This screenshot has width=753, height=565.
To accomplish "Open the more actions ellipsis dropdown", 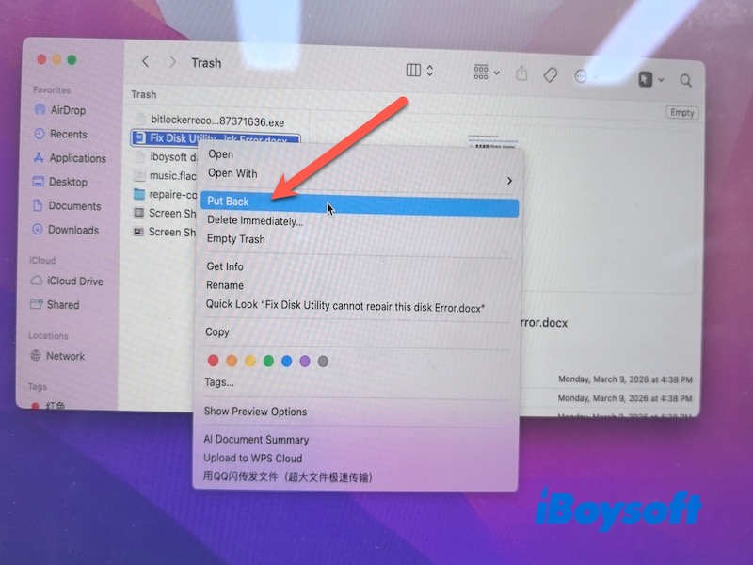I will click(586, 76).
